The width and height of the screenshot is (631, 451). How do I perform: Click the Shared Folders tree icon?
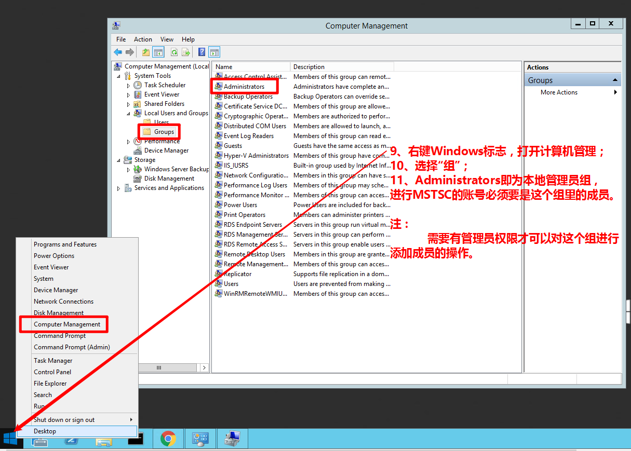pyautogui.click(x=138, y=104)
